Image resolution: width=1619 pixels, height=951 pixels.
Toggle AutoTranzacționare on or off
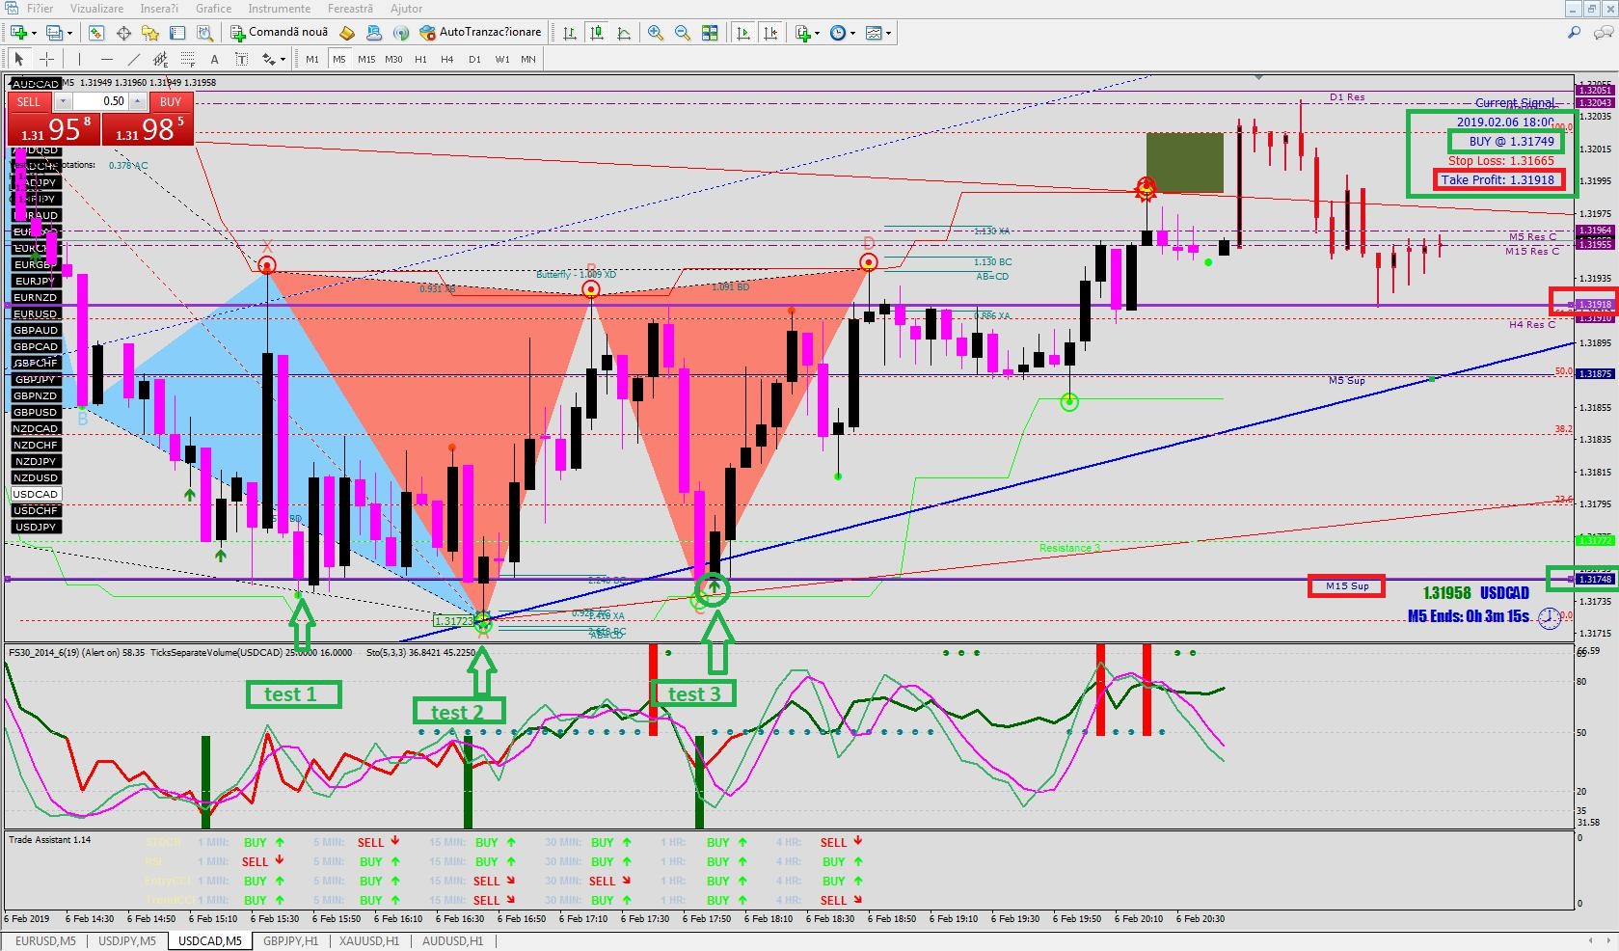480,33
